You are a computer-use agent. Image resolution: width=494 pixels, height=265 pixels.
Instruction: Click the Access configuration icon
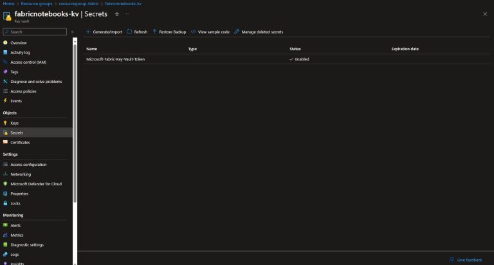tap(5, 165)
